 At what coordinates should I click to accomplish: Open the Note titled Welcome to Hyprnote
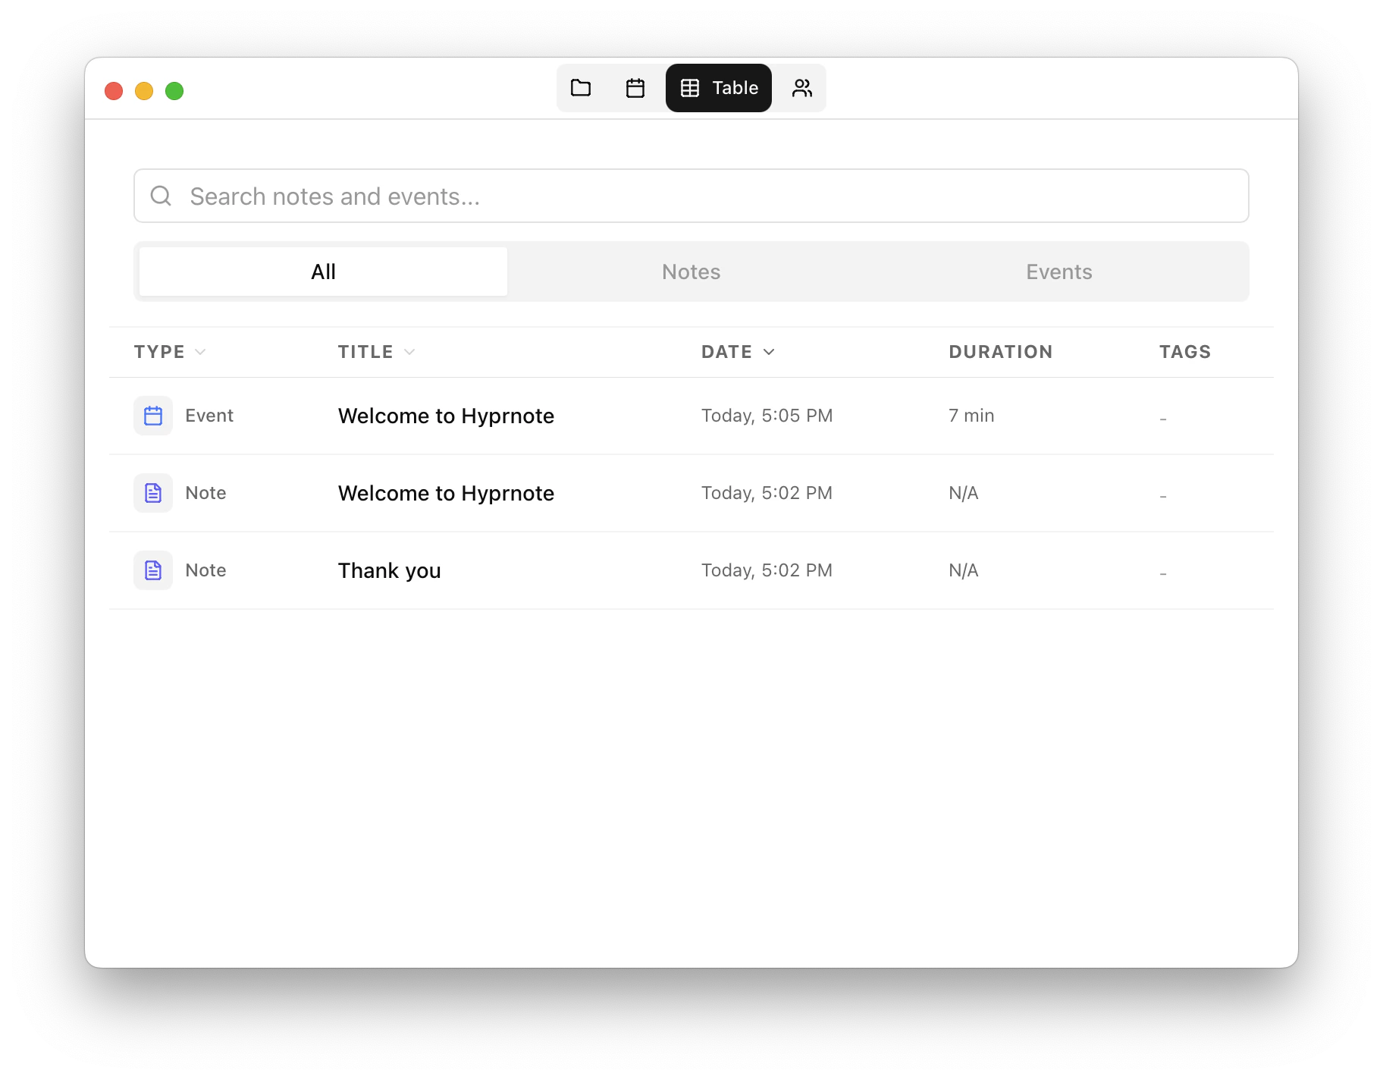[446, 493]
